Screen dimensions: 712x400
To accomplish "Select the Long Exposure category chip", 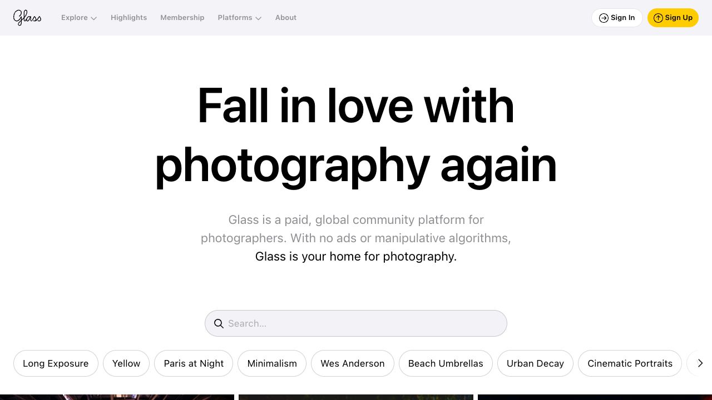I will 56,363.
